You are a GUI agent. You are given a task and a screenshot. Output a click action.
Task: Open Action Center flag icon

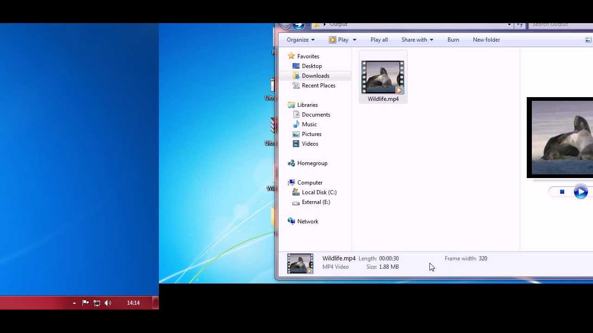[86, 303]
